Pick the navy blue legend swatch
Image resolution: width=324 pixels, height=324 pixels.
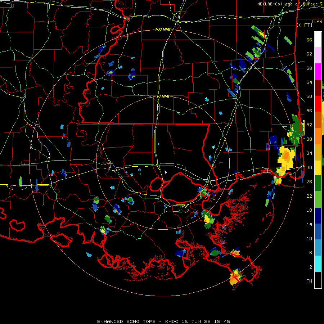[x=318, y=216]
